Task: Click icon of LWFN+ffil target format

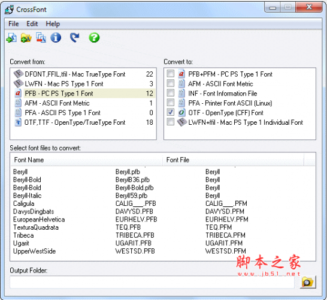Action: click(x=182, y=122)
